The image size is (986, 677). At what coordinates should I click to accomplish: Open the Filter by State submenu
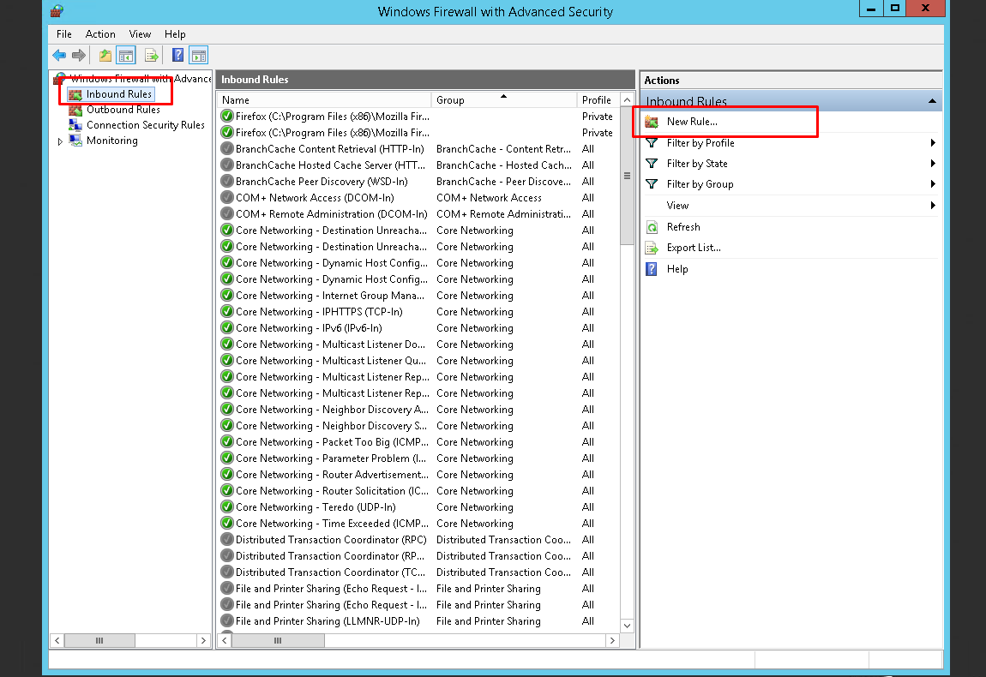pyautogui.click(x=697, y=164)
